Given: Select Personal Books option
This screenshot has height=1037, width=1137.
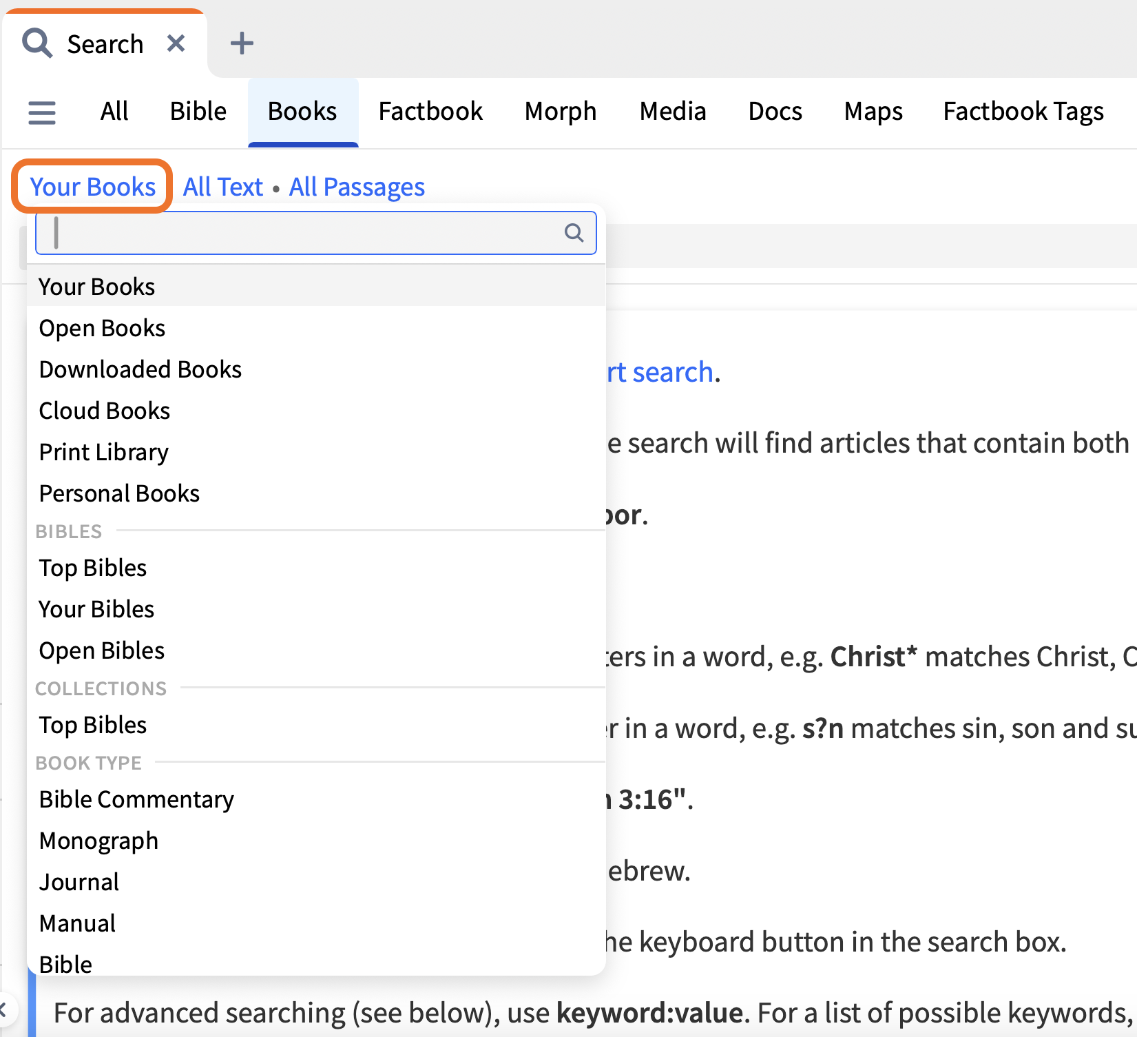Looking at the screenshot, I should [316, 493].
